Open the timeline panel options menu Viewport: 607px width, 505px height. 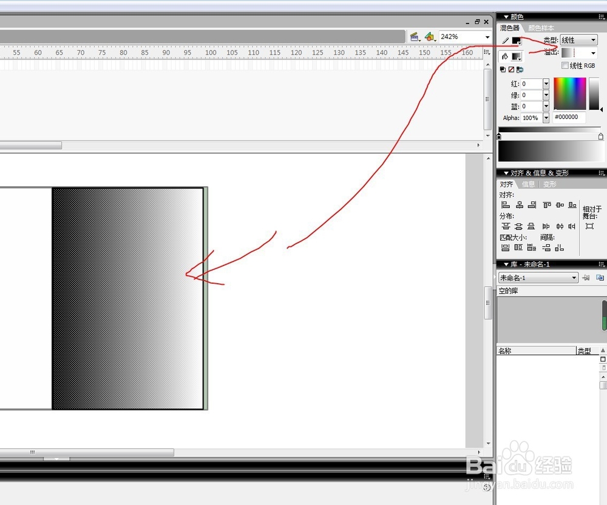tap(487, 52)
